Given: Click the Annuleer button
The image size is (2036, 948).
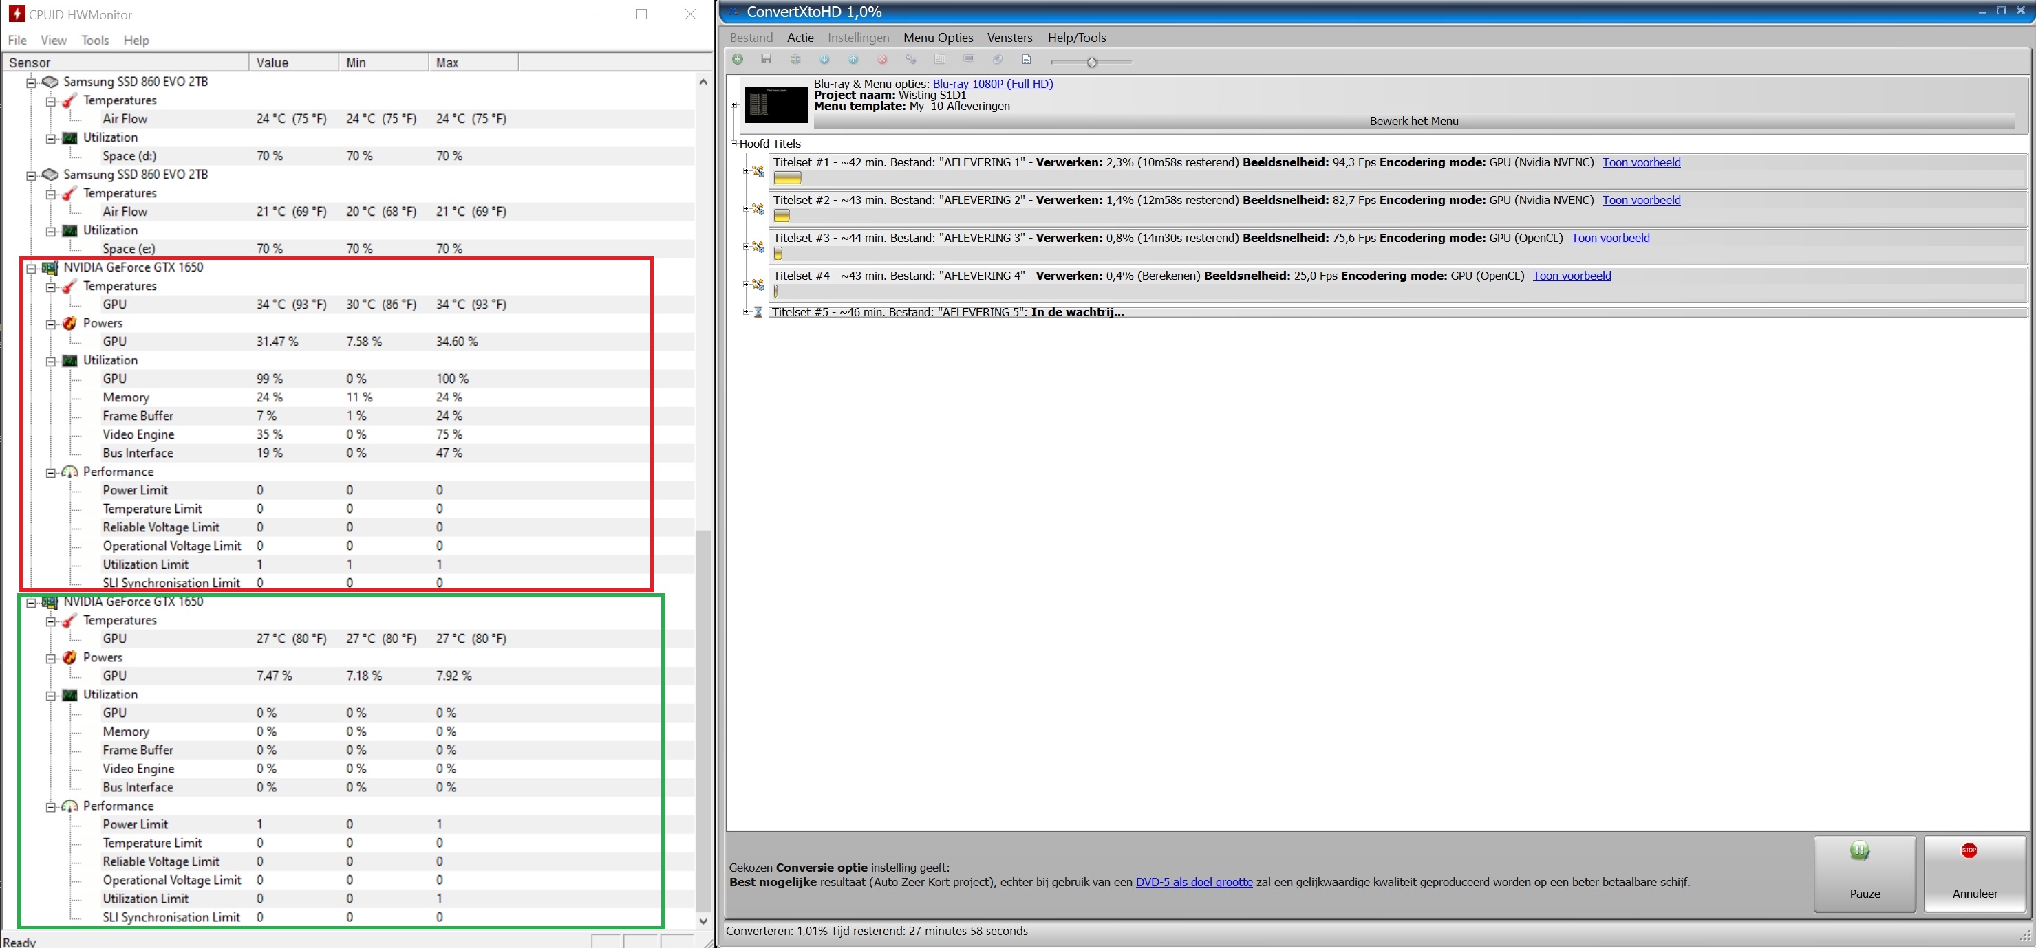Looking at the screenshot, I should [x=1974, y=874].
